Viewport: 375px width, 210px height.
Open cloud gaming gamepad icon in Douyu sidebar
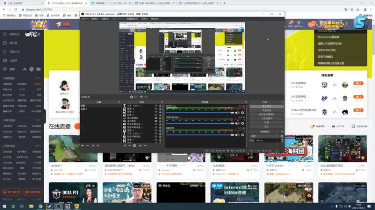5,61
